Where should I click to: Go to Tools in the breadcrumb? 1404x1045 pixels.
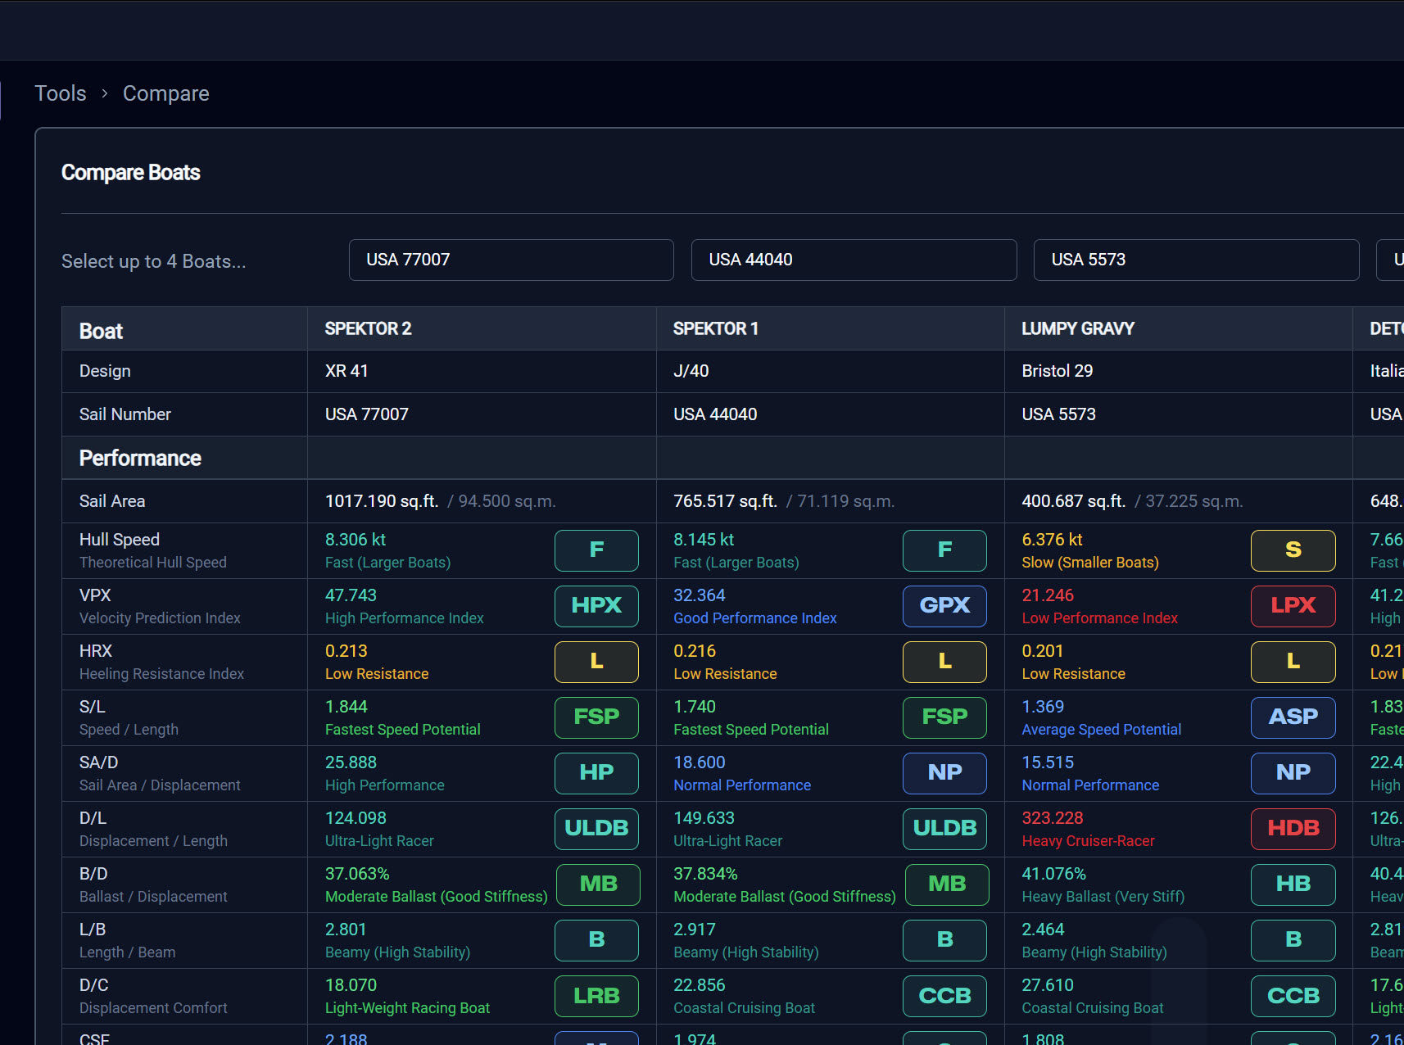tap(61, 93)
